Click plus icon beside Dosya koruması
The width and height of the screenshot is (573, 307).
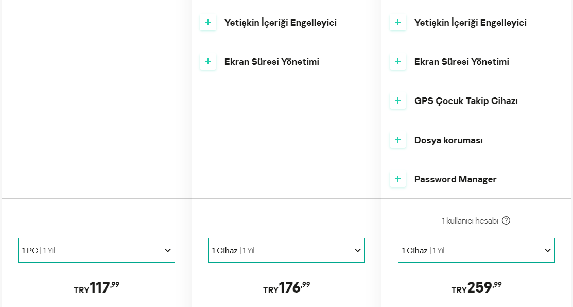(398, 140)
